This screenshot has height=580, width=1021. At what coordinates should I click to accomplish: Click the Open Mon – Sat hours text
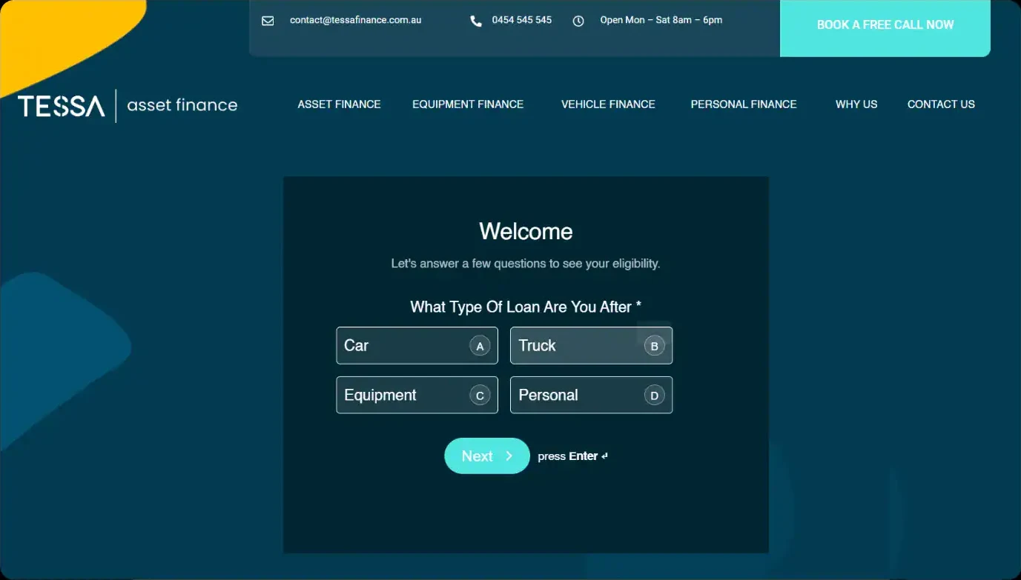point(661,20)
